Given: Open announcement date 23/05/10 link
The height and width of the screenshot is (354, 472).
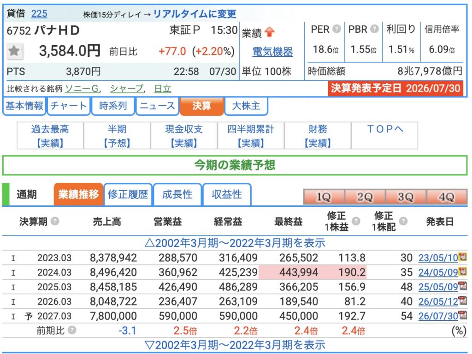Looking at the screenshot, I should [438, 258].
